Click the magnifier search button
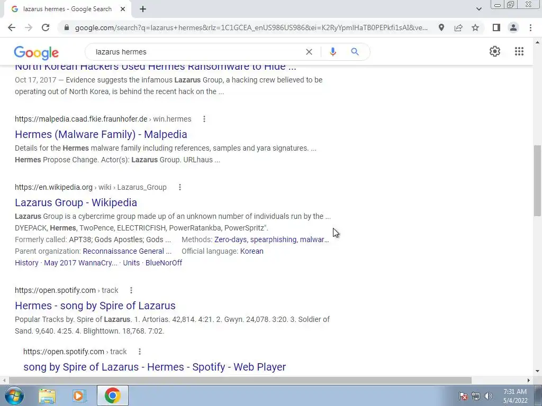The height and width of the screenshot is (406, 542). [x=355, y=52]
